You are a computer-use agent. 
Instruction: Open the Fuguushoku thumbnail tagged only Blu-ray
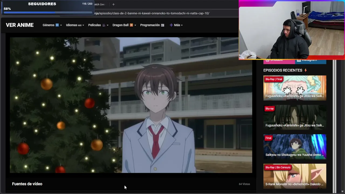tap(295, 117)
